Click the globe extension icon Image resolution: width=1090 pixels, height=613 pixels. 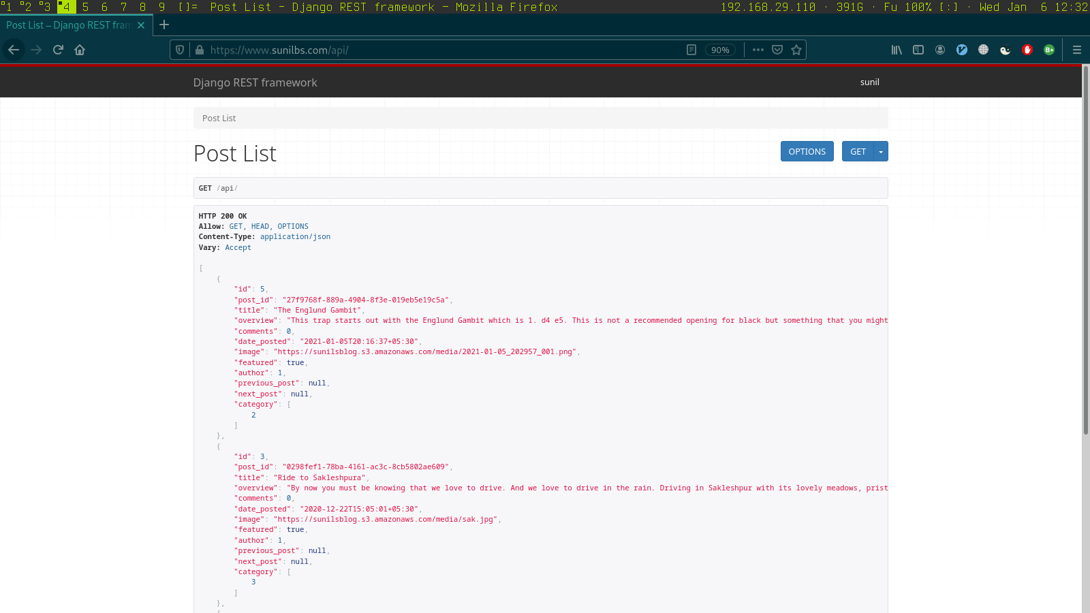(x=983, y=50)
